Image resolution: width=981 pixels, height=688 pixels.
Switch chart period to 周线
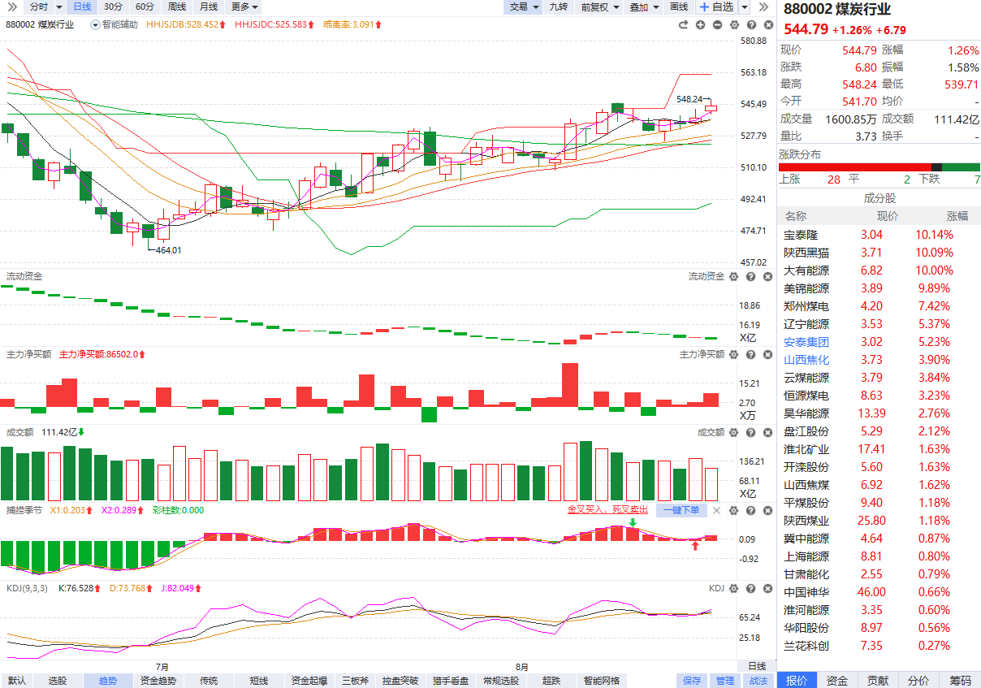pos(176,6)
